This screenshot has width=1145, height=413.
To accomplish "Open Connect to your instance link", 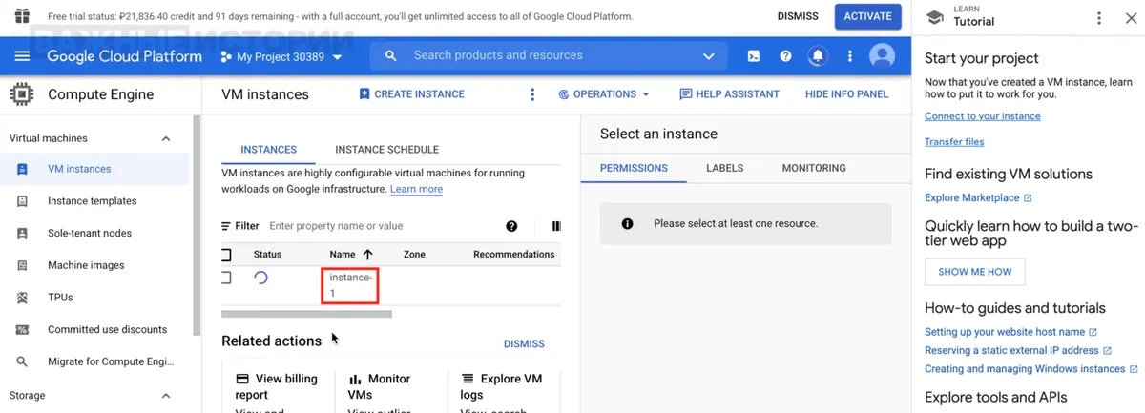I will point(983,116).
